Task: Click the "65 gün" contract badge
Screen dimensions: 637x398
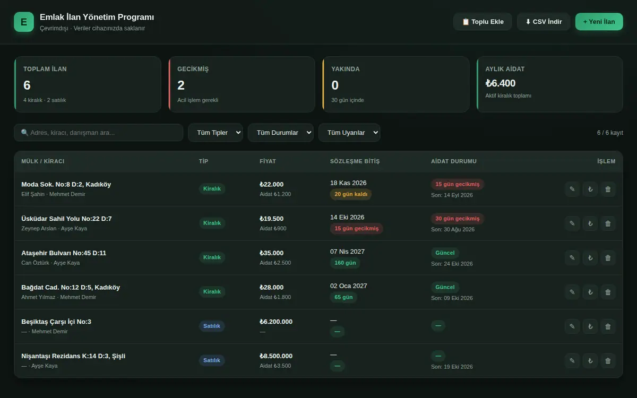Action: coord(344,297)
